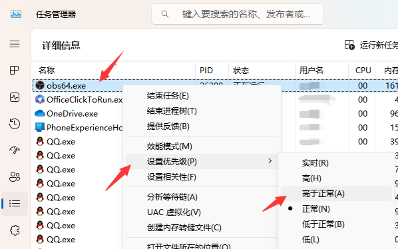Screen dimensions: 398x249
Task: Select the OfficeClickToRun.exe process name
Action: tap(85, 100)
